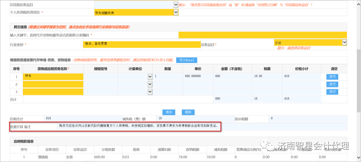This screenshot has height=162, width=361.
Task: Open row 1 计量单位 dropdown
Action: (150, 77)
